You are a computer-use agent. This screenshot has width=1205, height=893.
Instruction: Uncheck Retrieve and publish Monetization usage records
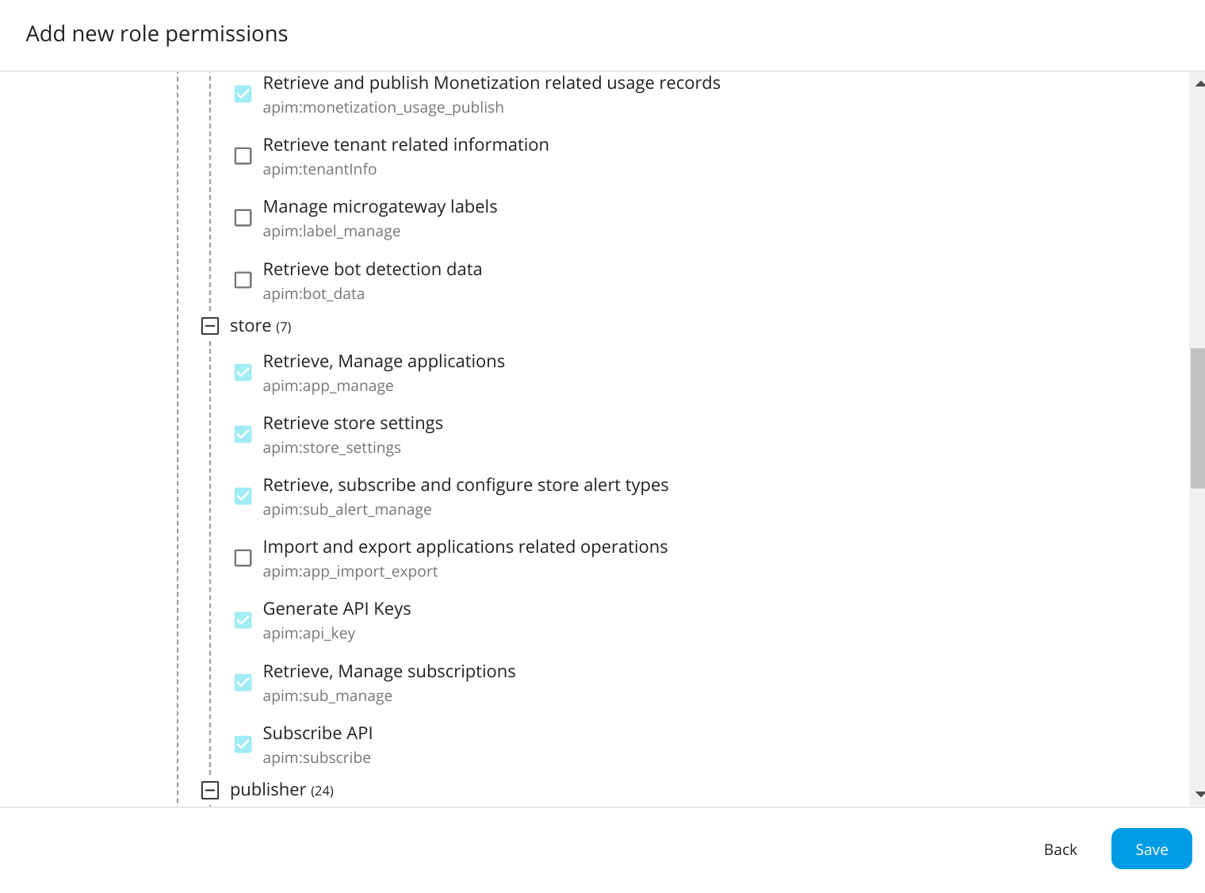tap(243, 94)
